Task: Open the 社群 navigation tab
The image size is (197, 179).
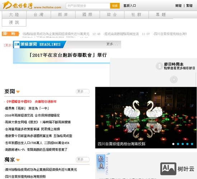Action: [x=136, y=15]
